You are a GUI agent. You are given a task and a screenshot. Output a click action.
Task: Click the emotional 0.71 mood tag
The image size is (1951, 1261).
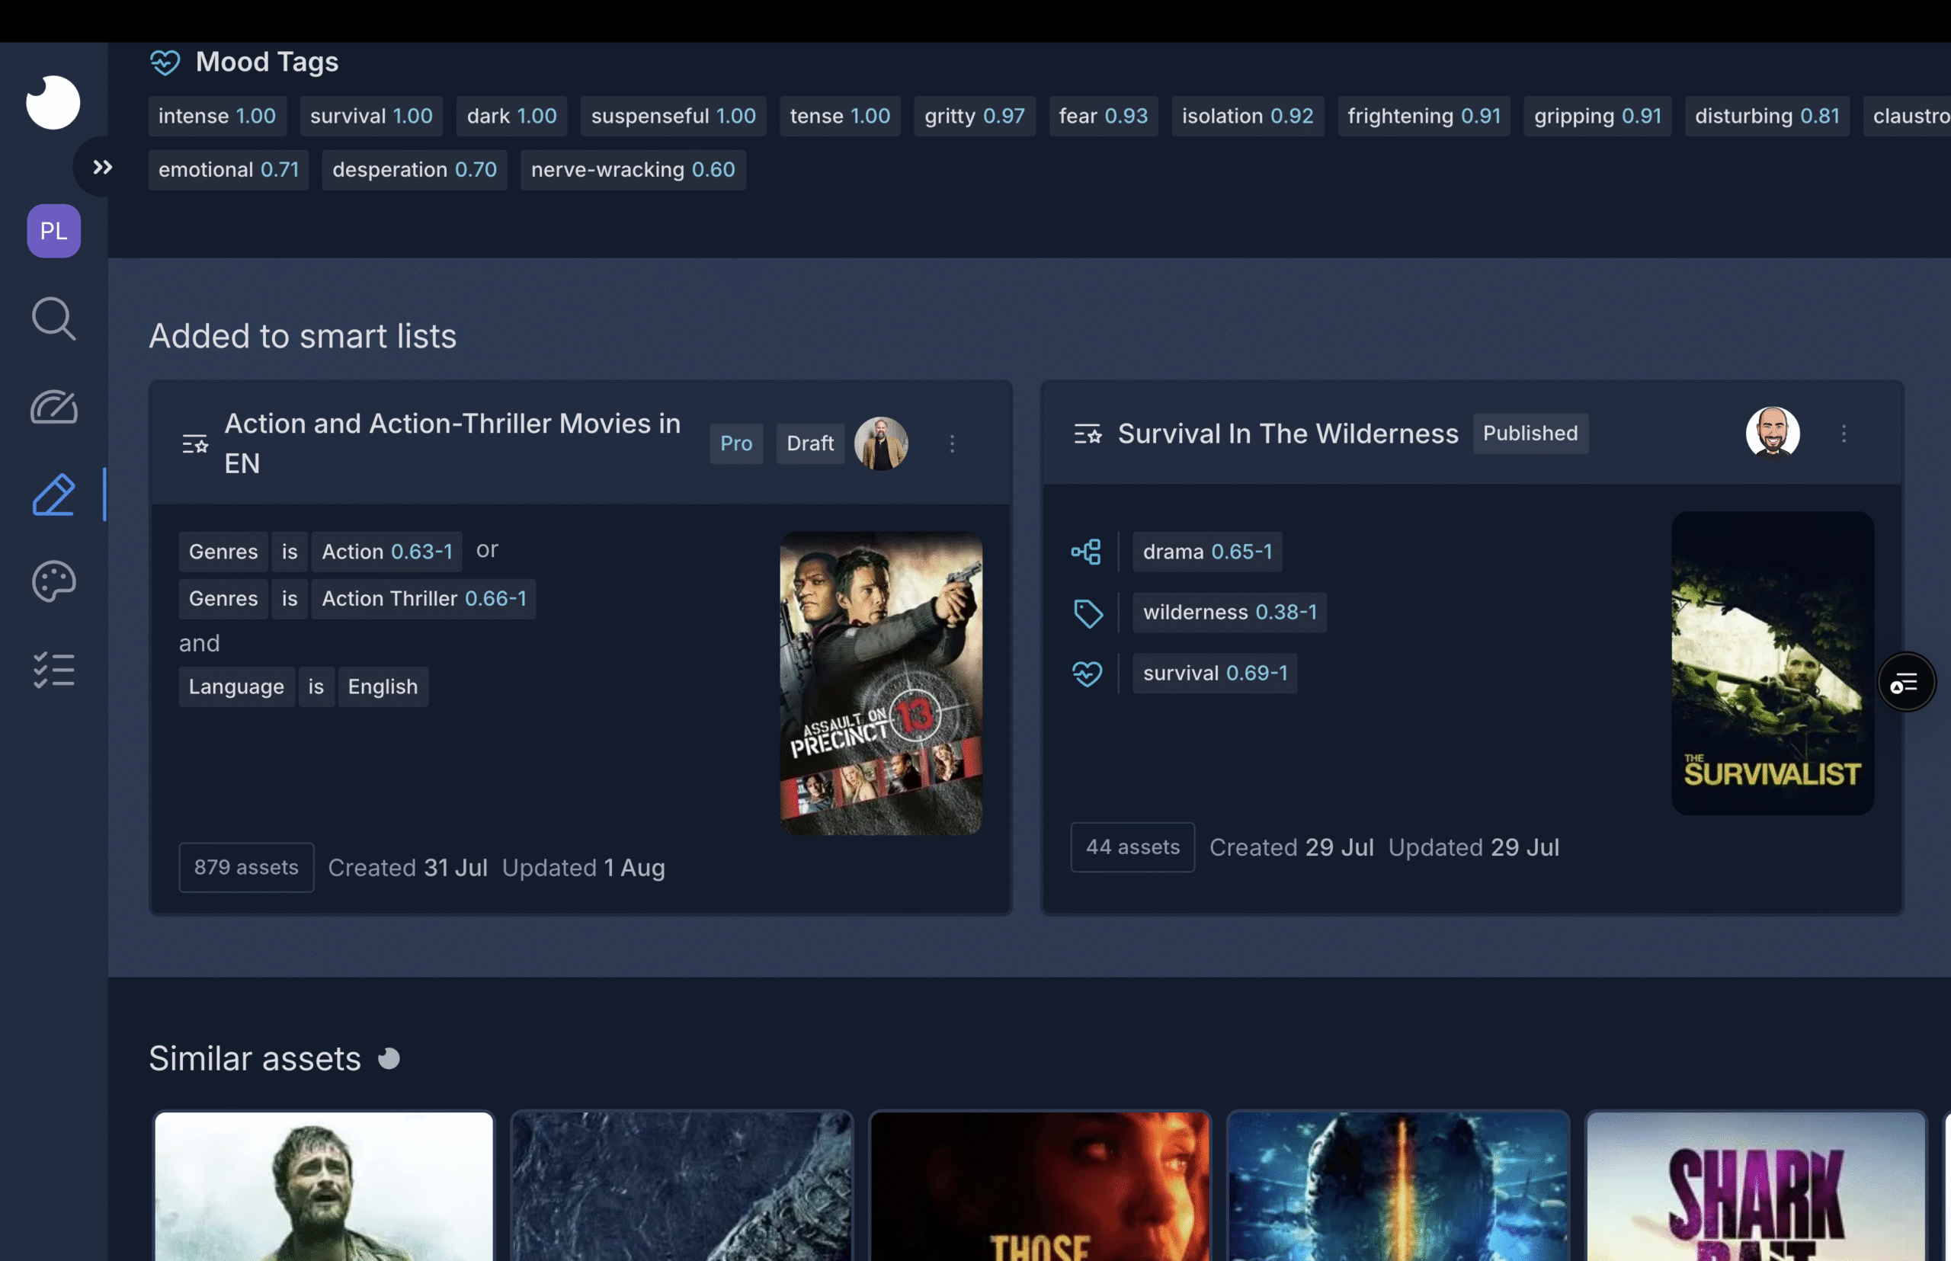(x=229, y=169)
